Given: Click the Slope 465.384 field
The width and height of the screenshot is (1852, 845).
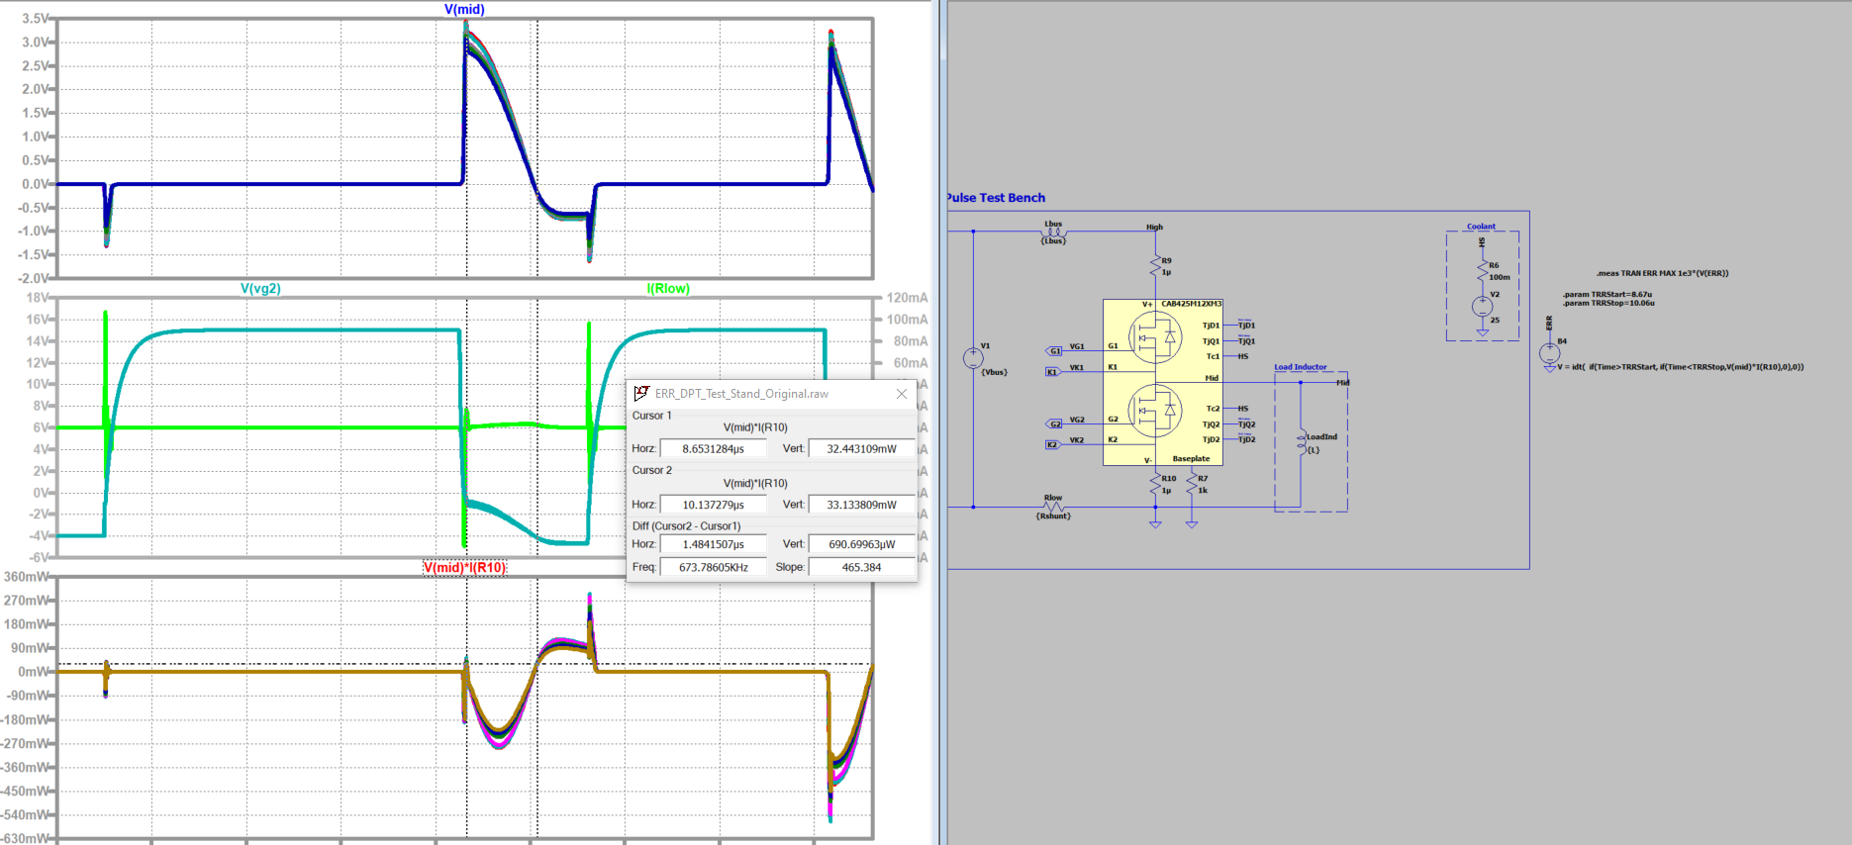Looking at the screenshot, I should (x=861, y=567).
